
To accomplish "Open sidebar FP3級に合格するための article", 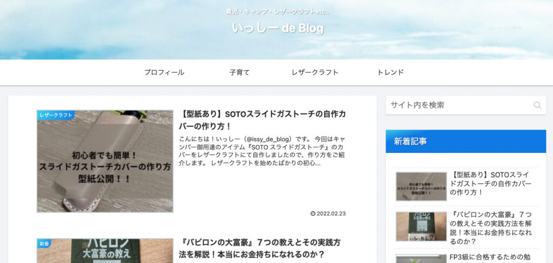I will pos(490,258).
